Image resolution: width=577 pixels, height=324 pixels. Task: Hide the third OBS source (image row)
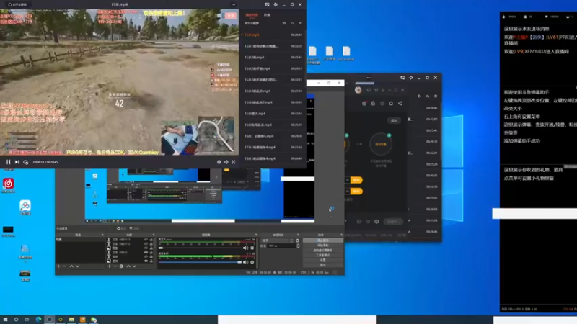[x=146, y=248]
